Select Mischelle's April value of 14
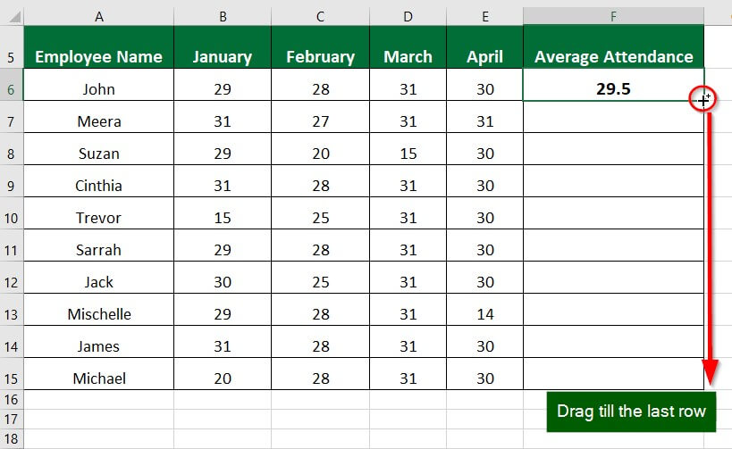 (485, 313)
